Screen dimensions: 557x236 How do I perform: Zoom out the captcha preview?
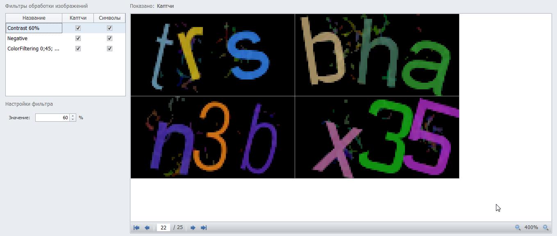(518, 227)
